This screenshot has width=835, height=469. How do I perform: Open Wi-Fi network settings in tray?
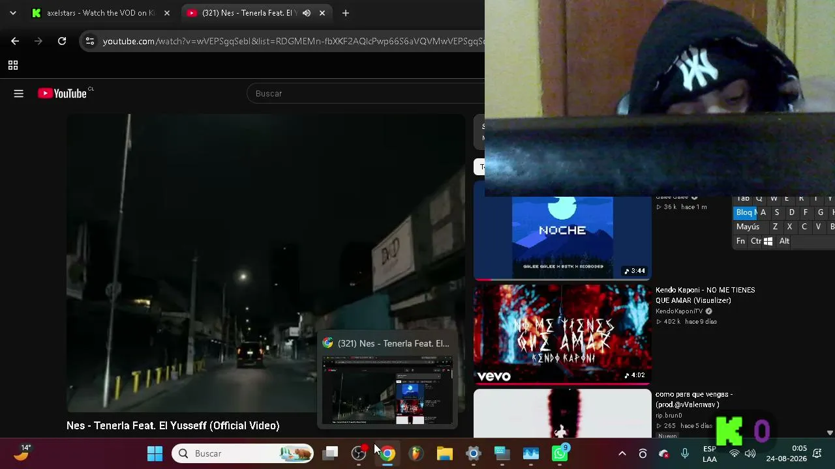735,453
